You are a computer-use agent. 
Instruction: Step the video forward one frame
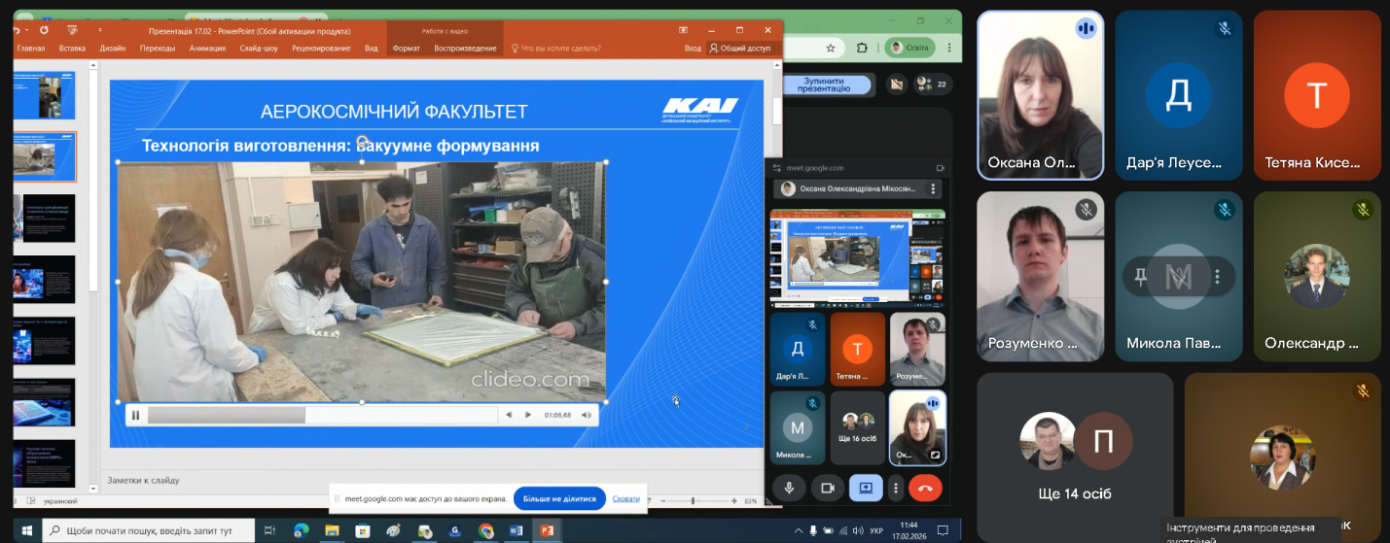point(528,416)
